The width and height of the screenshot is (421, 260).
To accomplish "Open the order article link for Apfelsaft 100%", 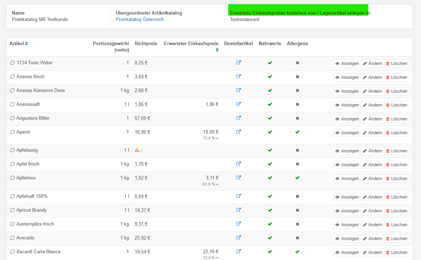I will click(238, 196).
